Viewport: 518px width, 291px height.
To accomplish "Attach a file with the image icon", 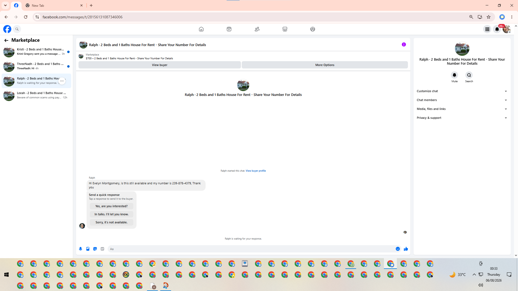I will pos(88,249).
